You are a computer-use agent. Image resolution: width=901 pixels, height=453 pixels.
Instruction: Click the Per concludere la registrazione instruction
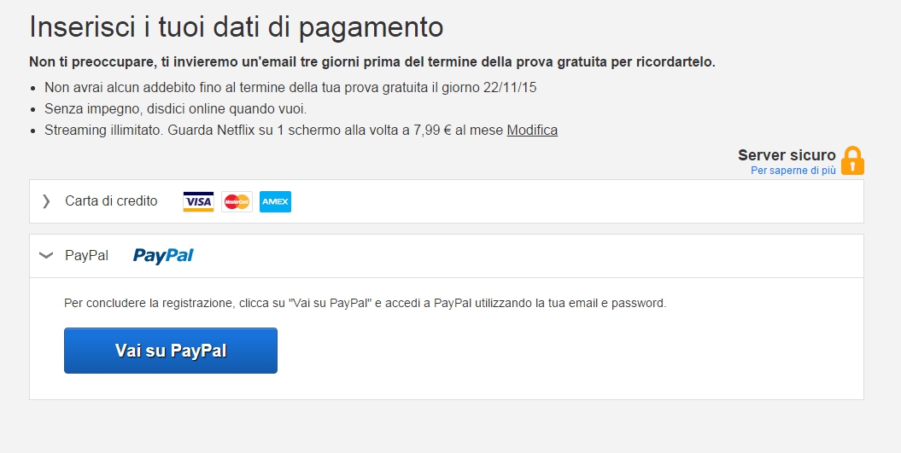coord(365,303)
